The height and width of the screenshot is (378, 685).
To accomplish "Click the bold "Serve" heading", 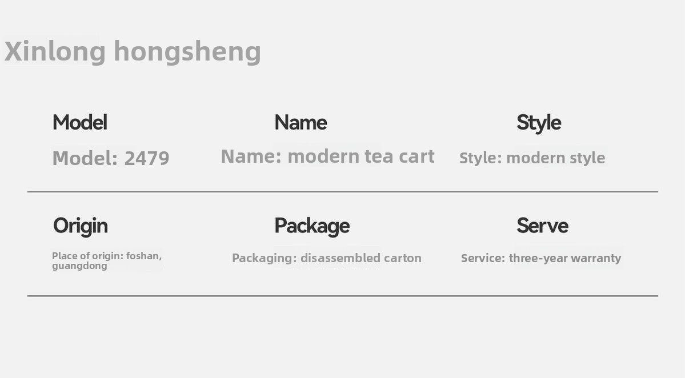I will [x=542, y=226].
